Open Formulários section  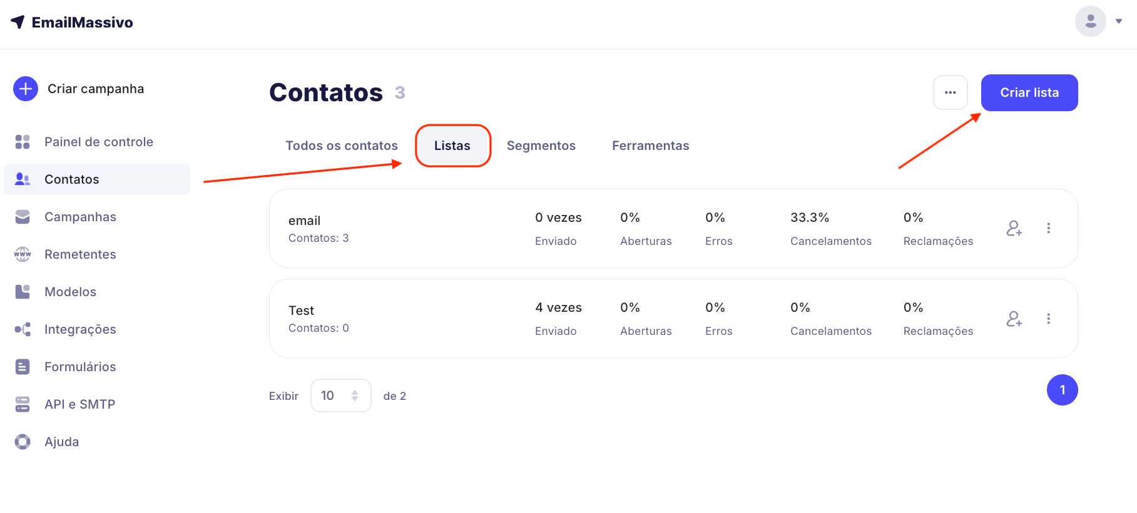click(80, 367)
